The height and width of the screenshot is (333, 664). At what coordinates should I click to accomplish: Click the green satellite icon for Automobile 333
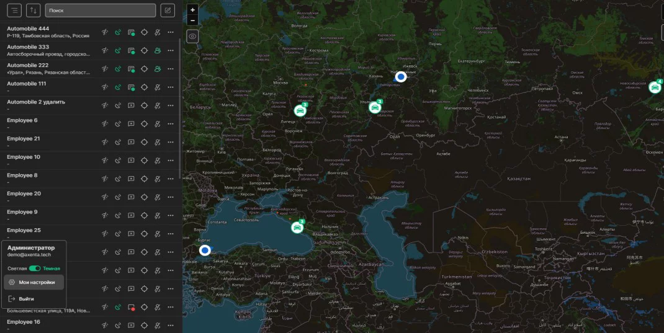(118, 50)
